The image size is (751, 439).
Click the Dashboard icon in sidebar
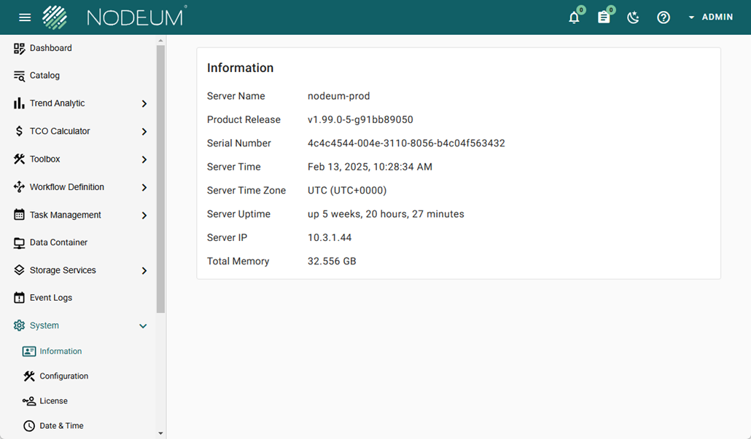point(20,48)
